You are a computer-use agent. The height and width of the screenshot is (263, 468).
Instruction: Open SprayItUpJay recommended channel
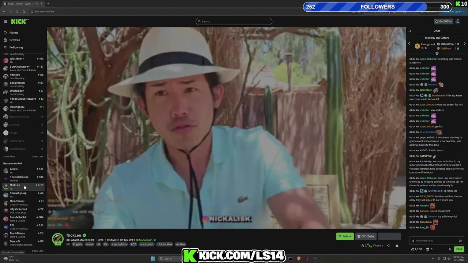coord(23,195)
